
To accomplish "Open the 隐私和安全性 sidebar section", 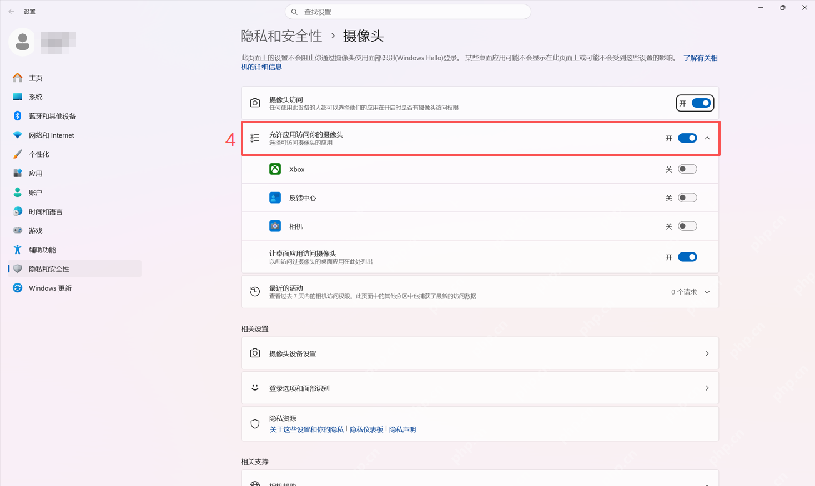I will 75,269.
